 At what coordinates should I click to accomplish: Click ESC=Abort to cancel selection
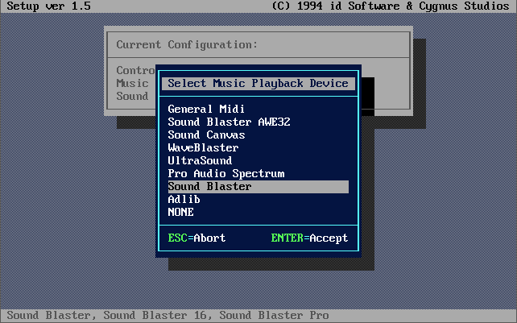coord(196,238)
